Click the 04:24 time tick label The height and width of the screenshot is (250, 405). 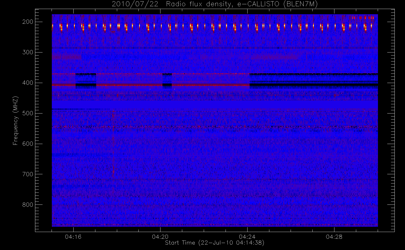pos(247,237)
